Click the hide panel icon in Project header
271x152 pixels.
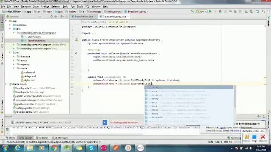66,16
